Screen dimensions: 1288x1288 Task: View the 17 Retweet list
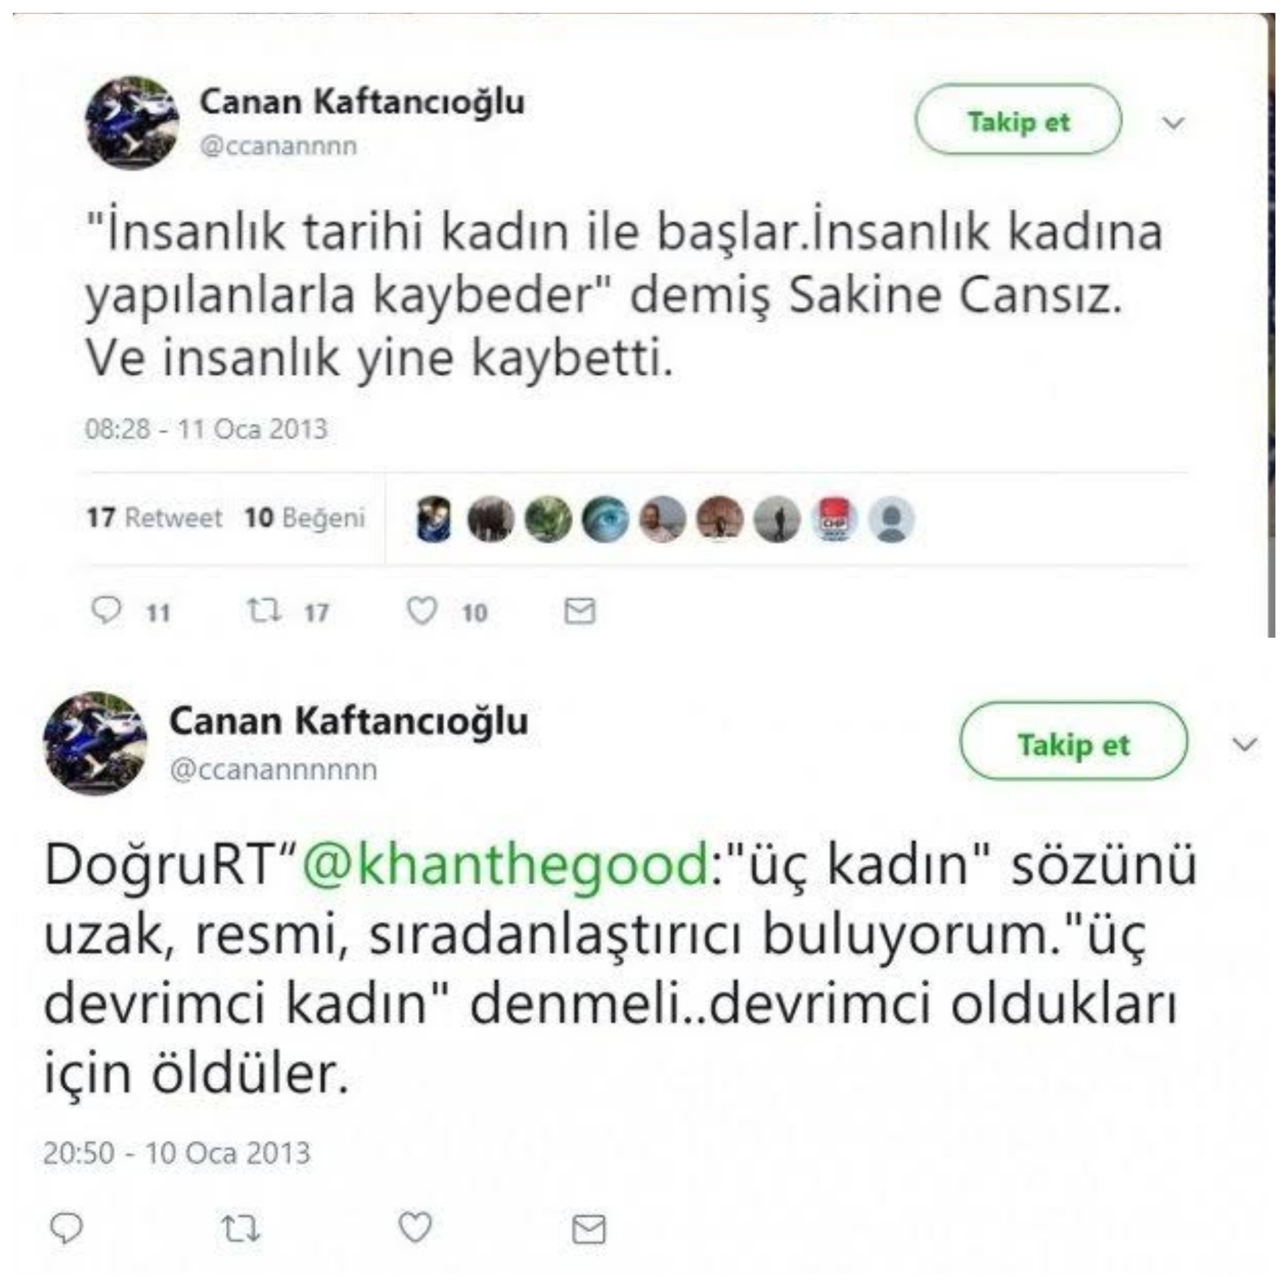[154, 517]
